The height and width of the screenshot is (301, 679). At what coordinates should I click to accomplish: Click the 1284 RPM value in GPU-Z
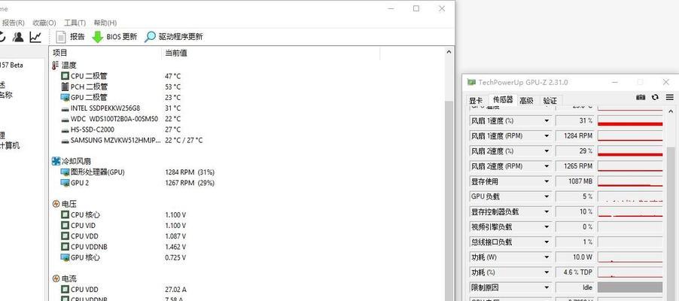(x=574, y=136)
